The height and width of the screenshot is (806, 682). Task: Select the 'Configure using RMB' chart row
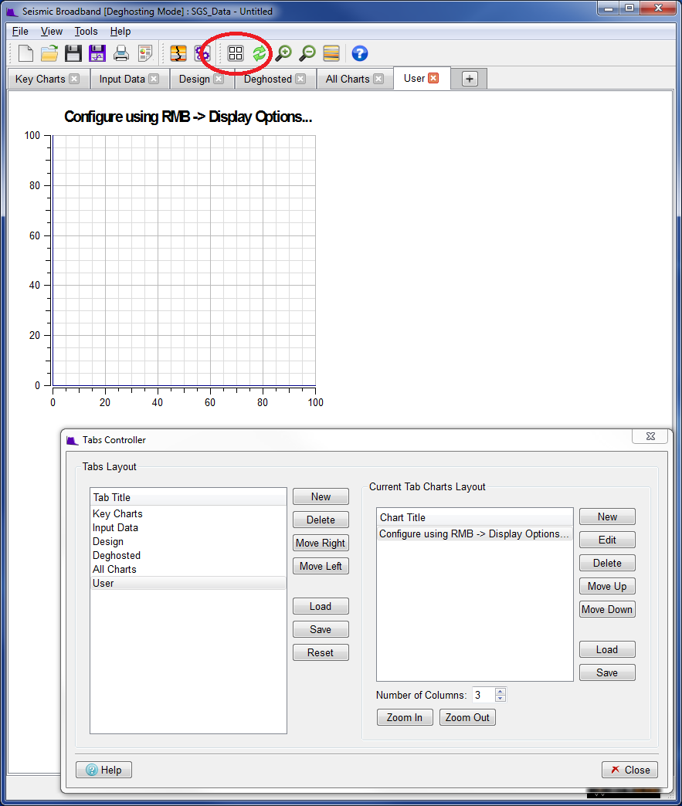pyautogui.click(x=475, y=533)
